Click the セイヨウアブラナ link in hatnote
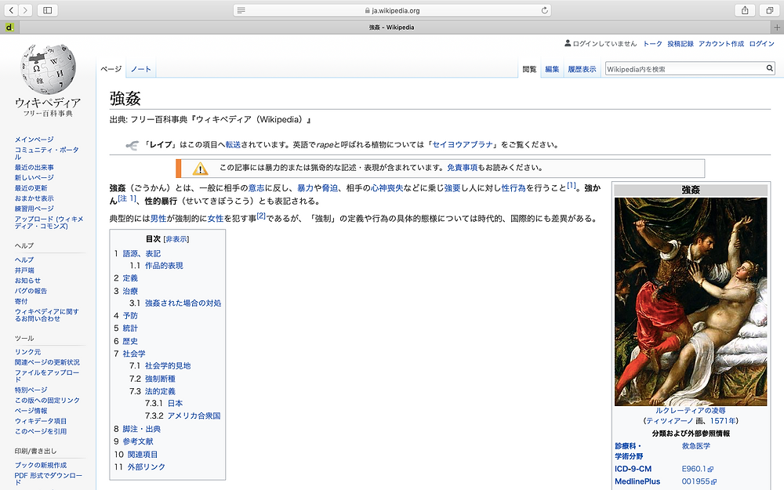The height and width of the screenshot is (490, 784). 463,144
